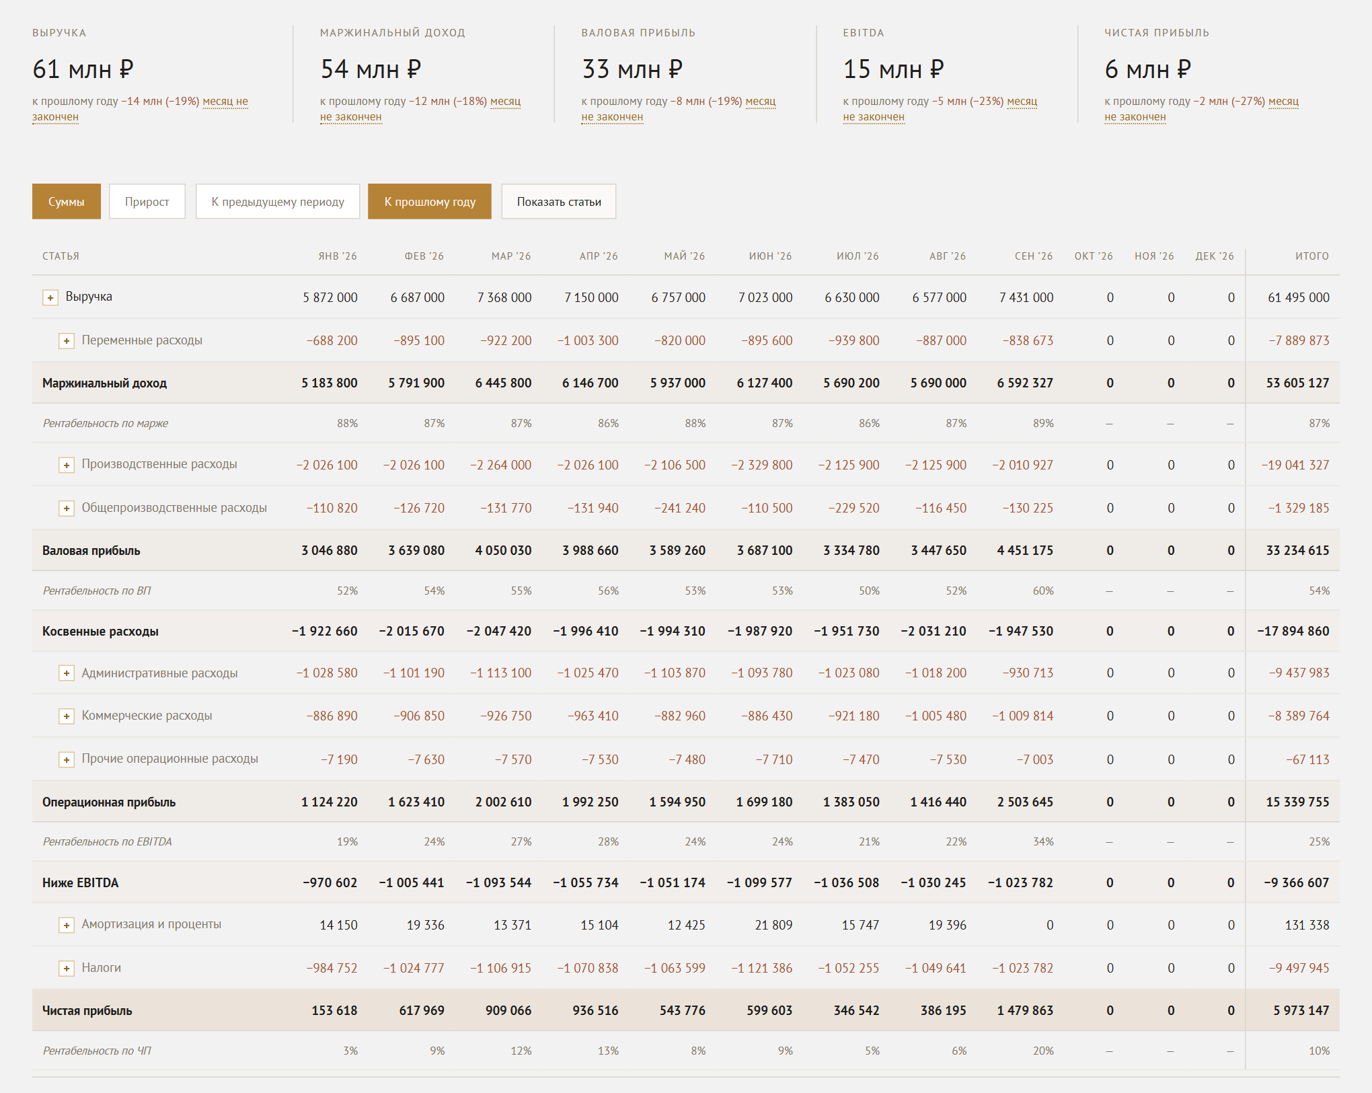Select the Суммы view toggle
The width and height of the screenshot is (1372, 1093).
tap(67, 201)
